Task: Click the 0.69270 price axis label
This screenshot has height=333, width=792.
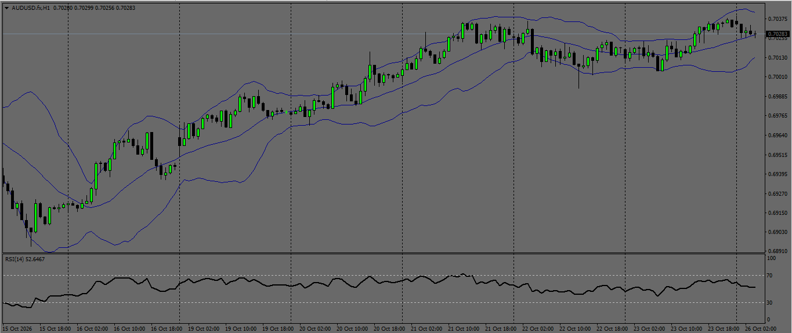Action: [x=777, y=193]
